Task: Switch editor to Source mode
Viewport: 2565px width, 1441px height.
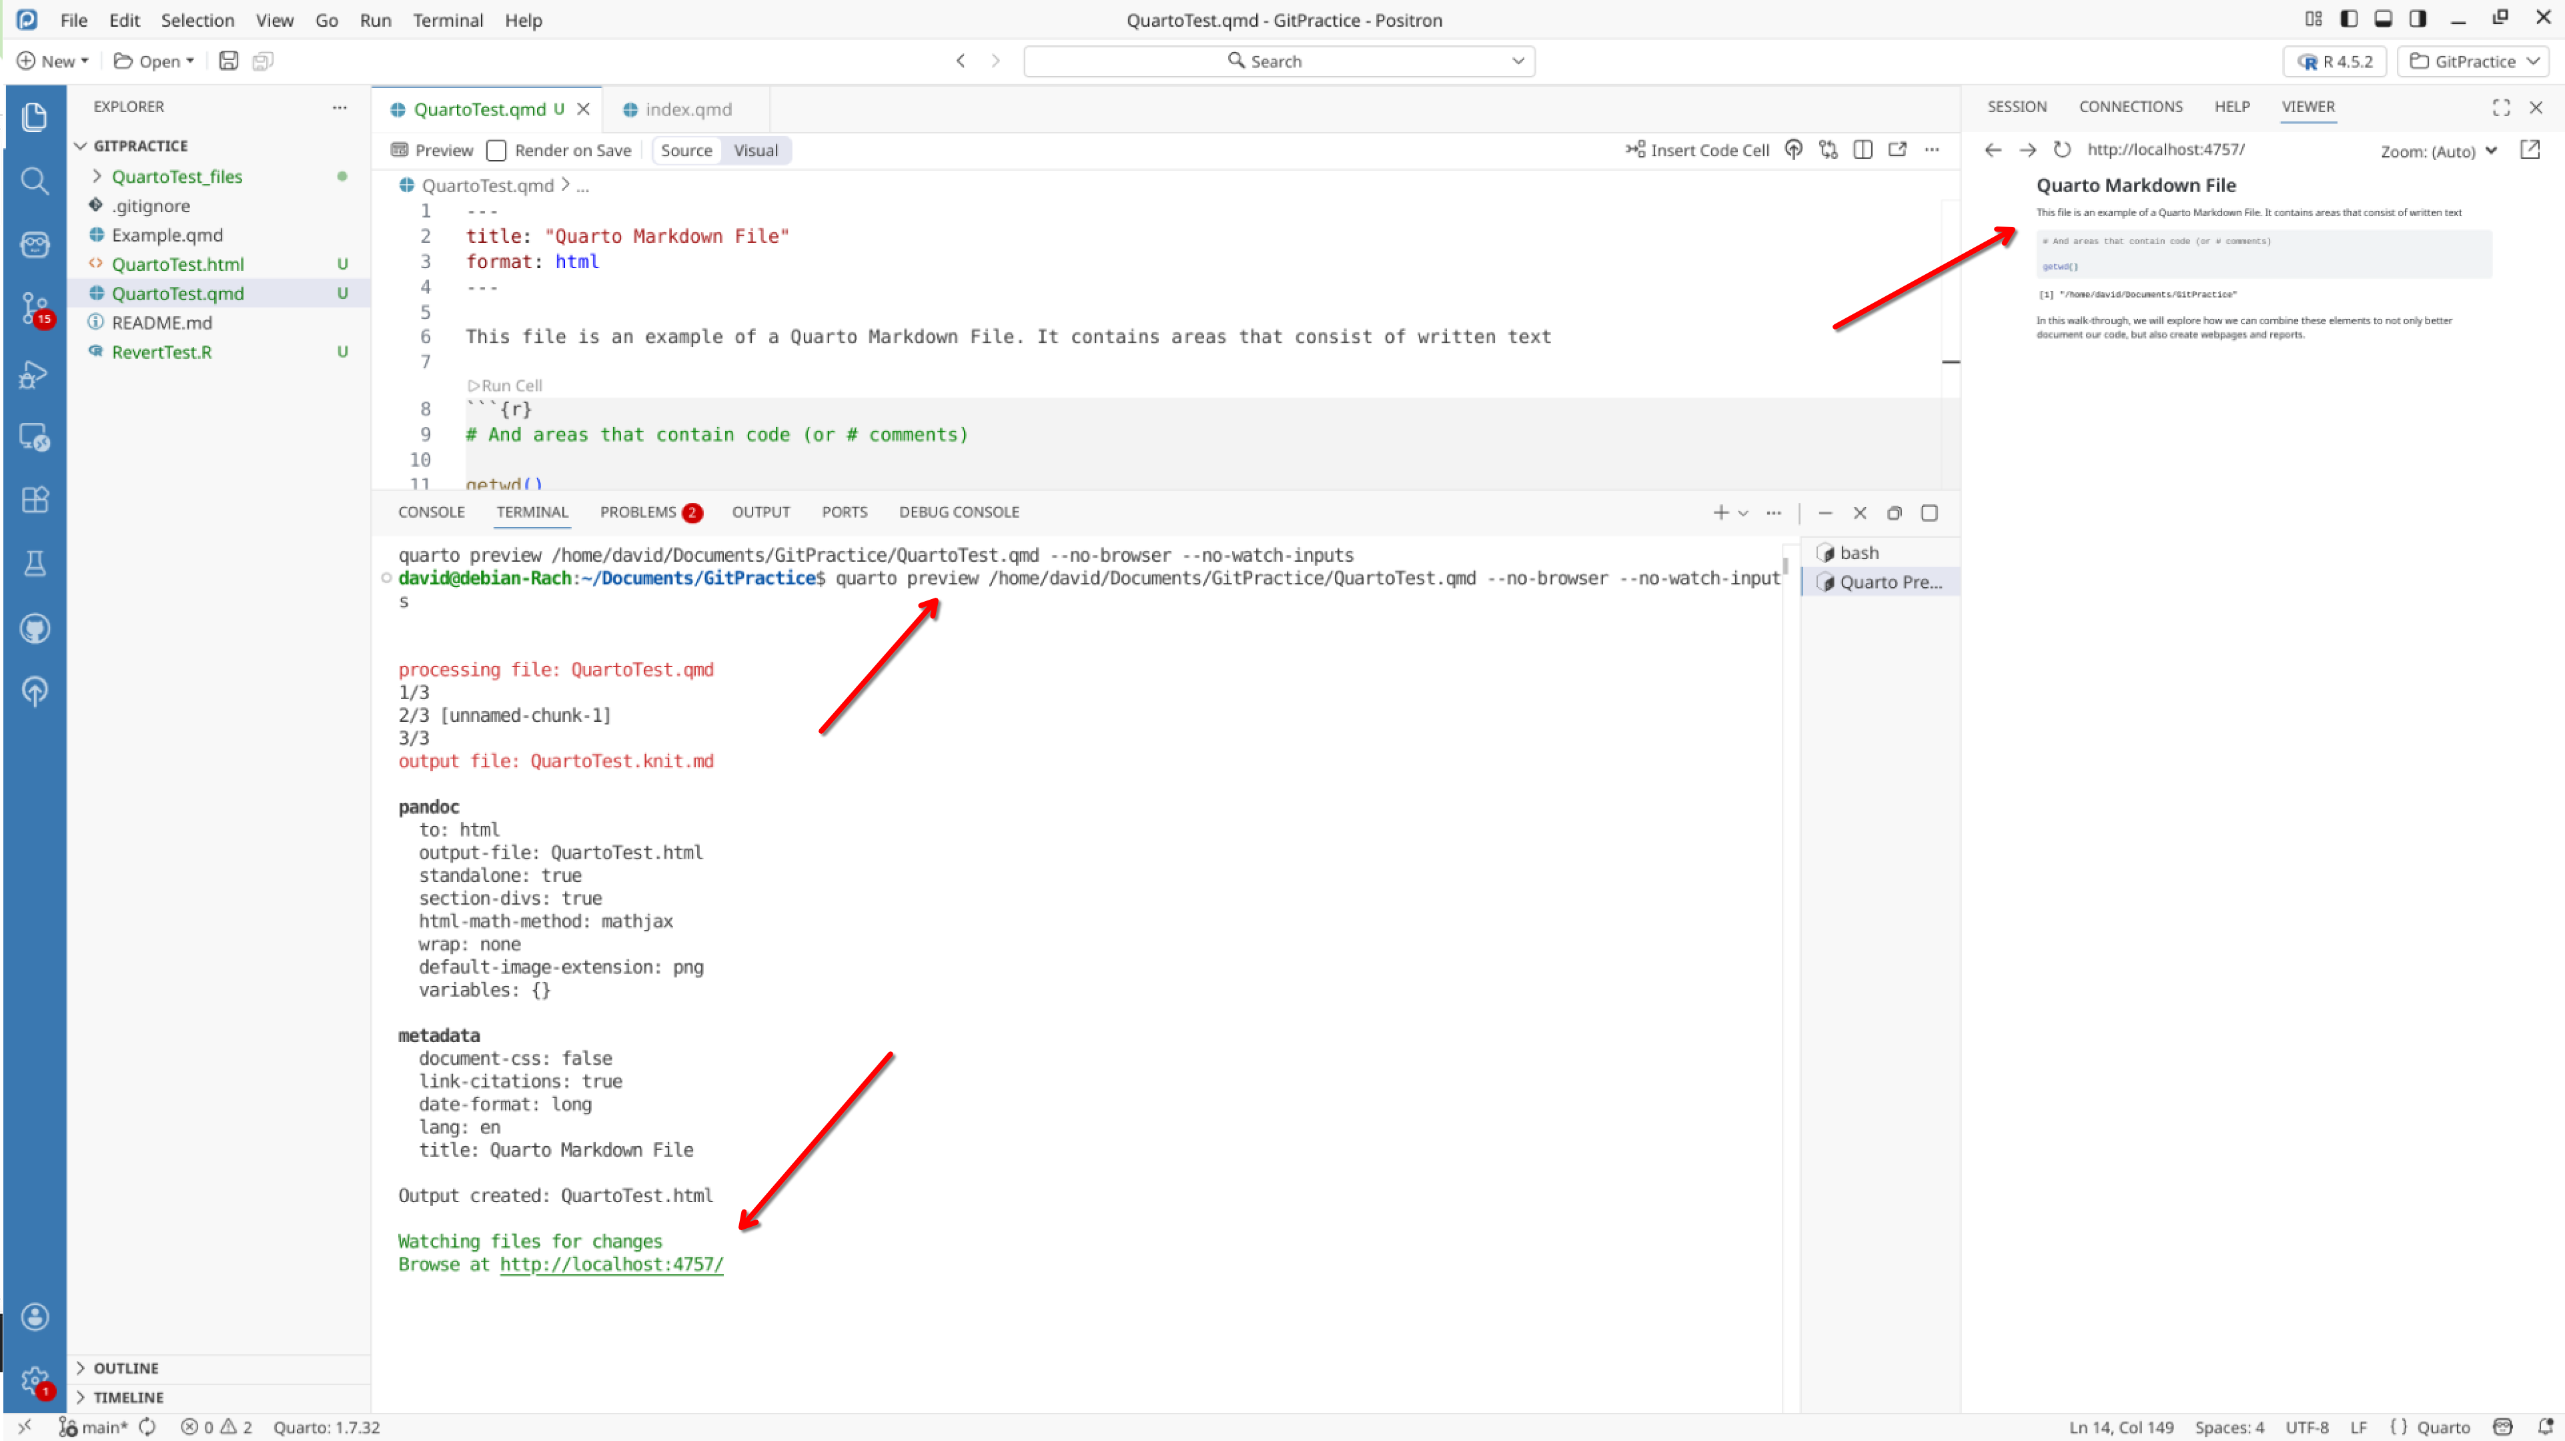Action: click(x=686, y=150)
